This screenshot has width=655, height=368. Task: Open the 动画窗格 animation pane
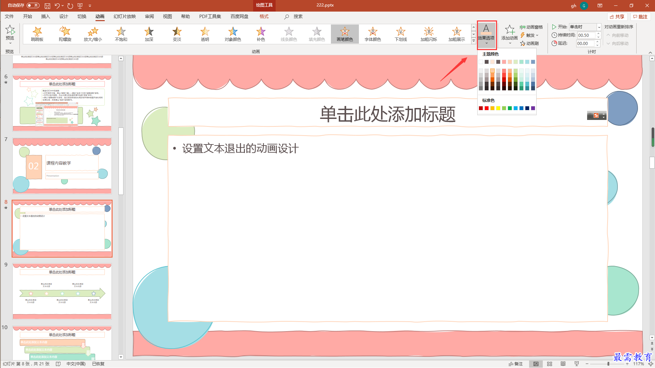pos(531,27)
